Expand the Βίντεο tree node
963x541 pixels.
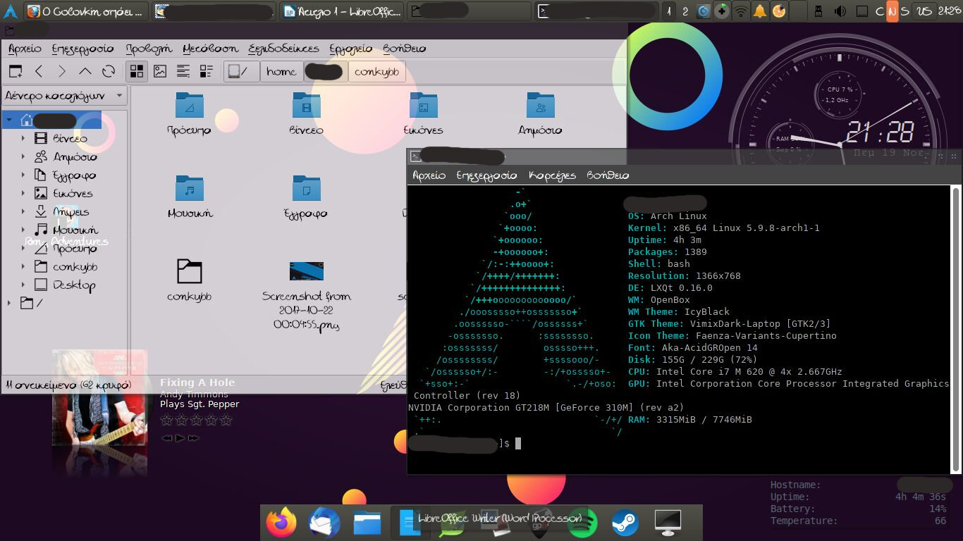23,139
